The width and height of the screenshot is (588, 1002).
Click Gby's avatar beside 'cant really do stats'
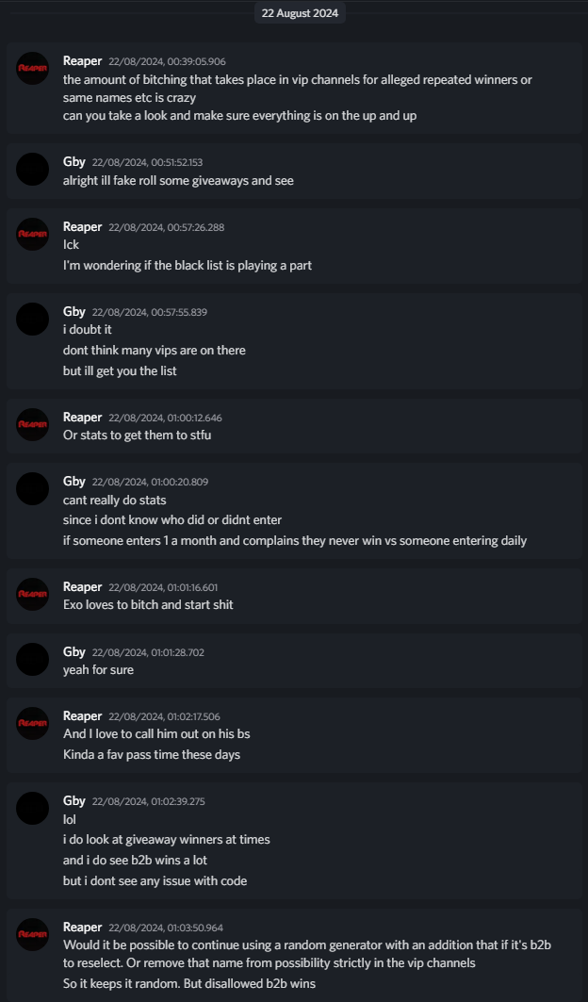pyautogui.click(x=33, y=488)
